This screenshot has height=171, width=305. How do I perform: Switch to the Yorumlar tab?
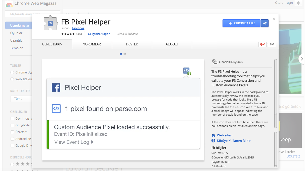(92, 44)
